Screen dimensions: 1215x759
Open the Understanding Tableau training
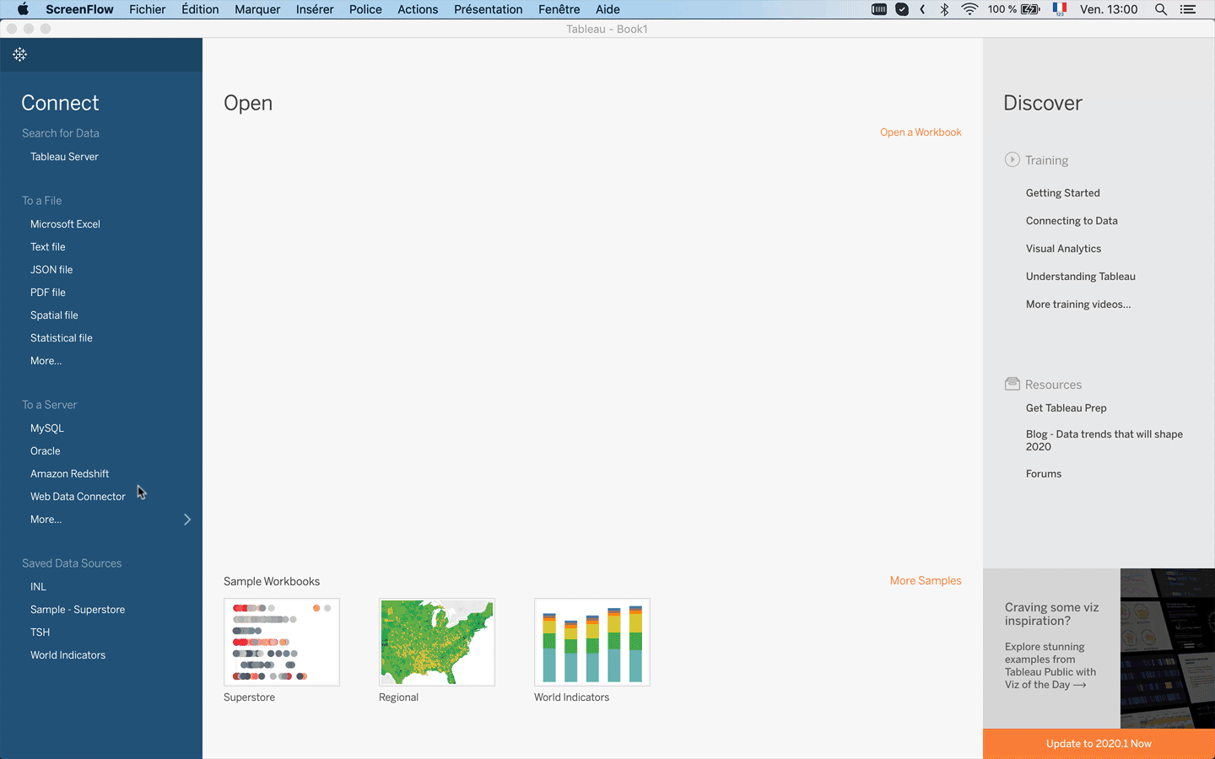(x=1081, y=277)
